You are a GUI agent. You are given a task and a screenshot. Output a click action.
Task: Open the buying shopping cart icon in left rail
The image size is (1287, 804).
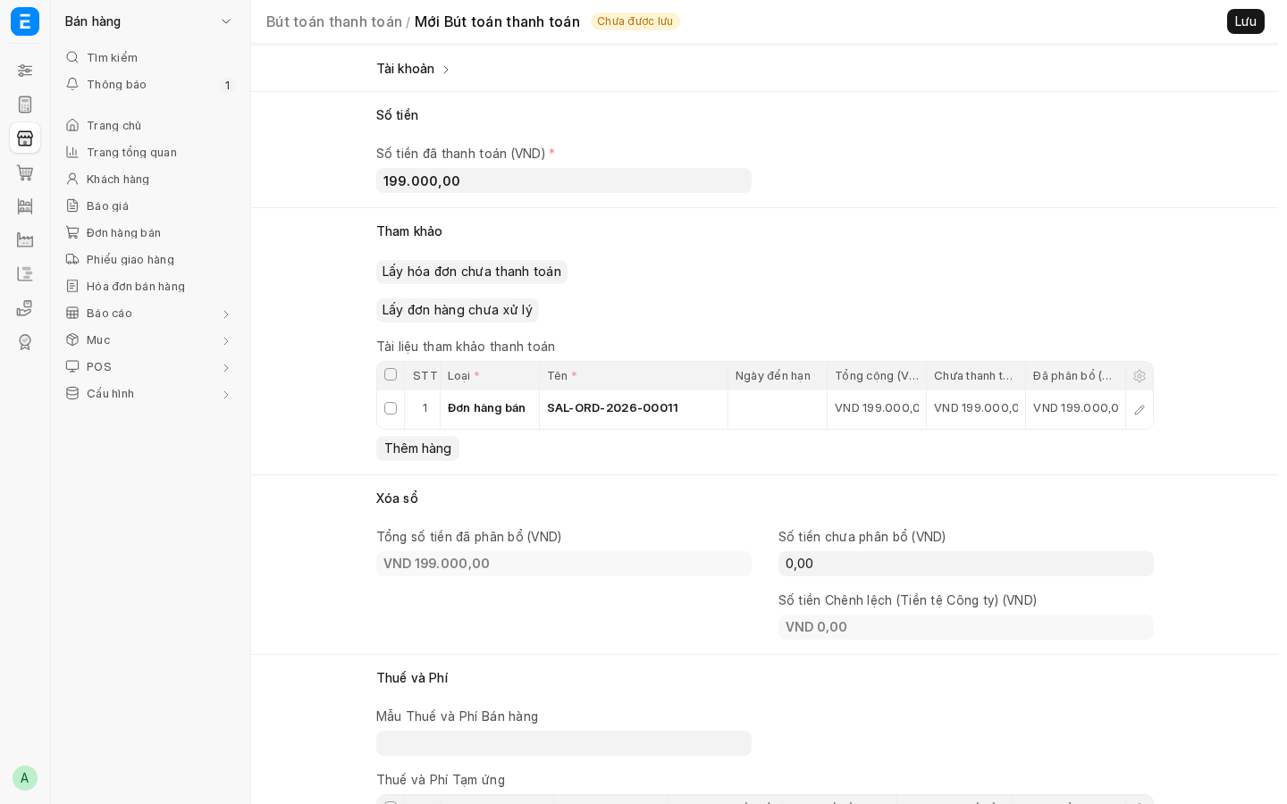click(25, 172)
